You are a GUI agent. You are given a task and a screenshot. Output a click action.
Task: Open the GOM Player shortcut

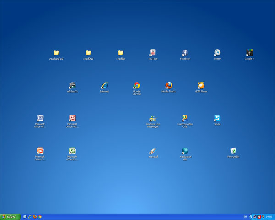[201, 86]
